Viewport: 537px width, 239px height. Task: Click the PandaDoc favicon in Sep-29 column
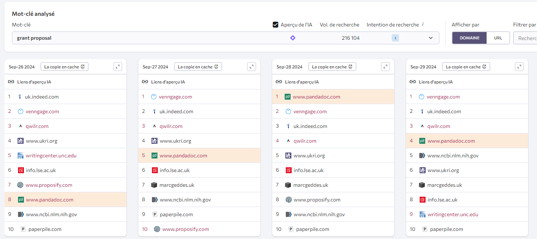tap(422, 141)
